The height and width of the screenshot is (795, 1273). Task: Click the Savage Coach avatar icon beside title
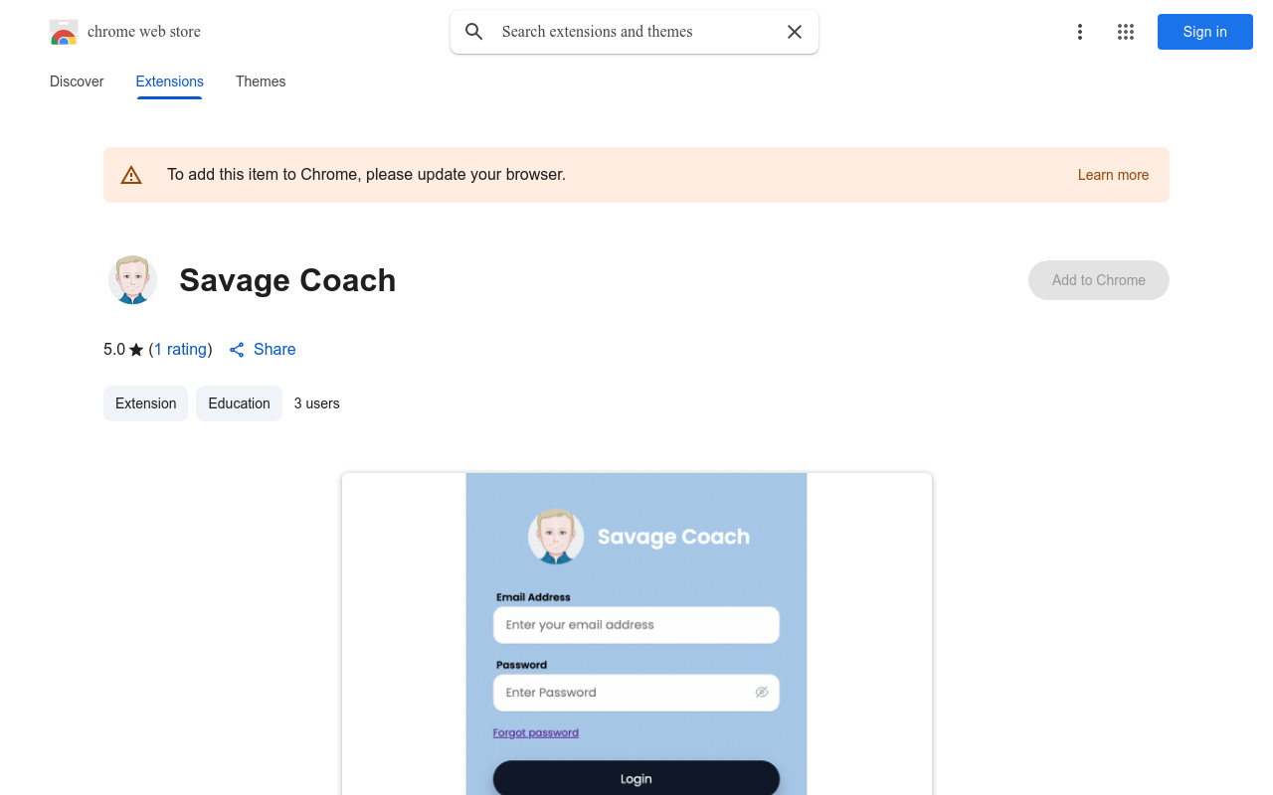click(x=132, y=280)
